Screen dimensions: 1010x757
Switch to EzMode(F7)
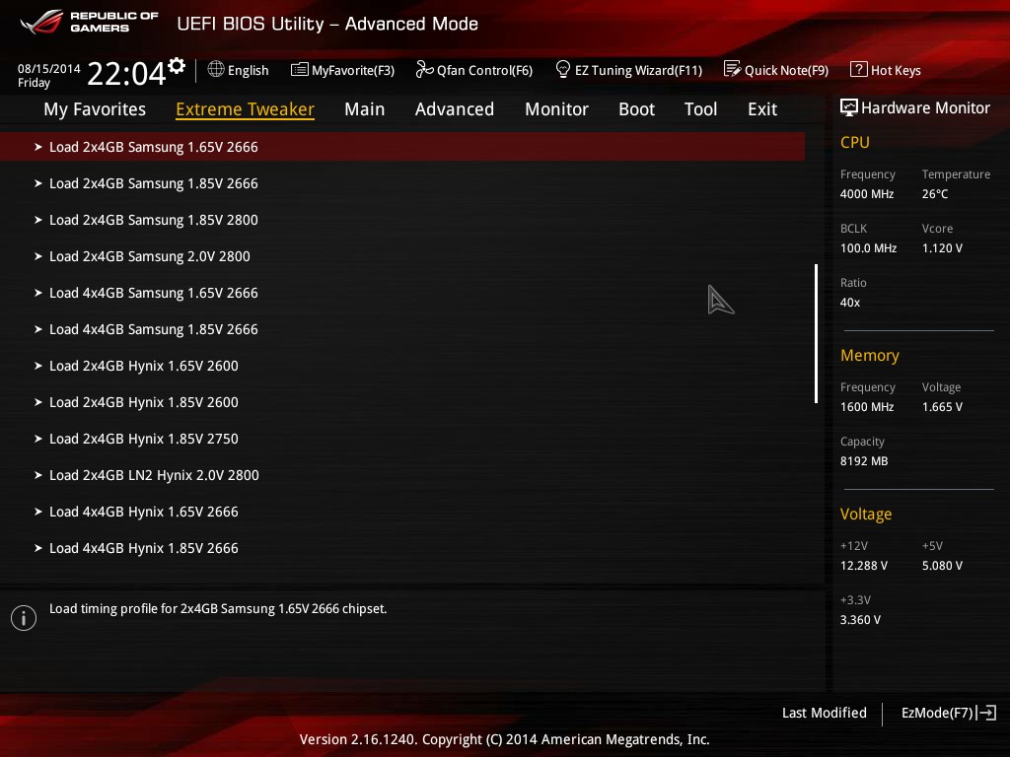(x=937, y=713)
